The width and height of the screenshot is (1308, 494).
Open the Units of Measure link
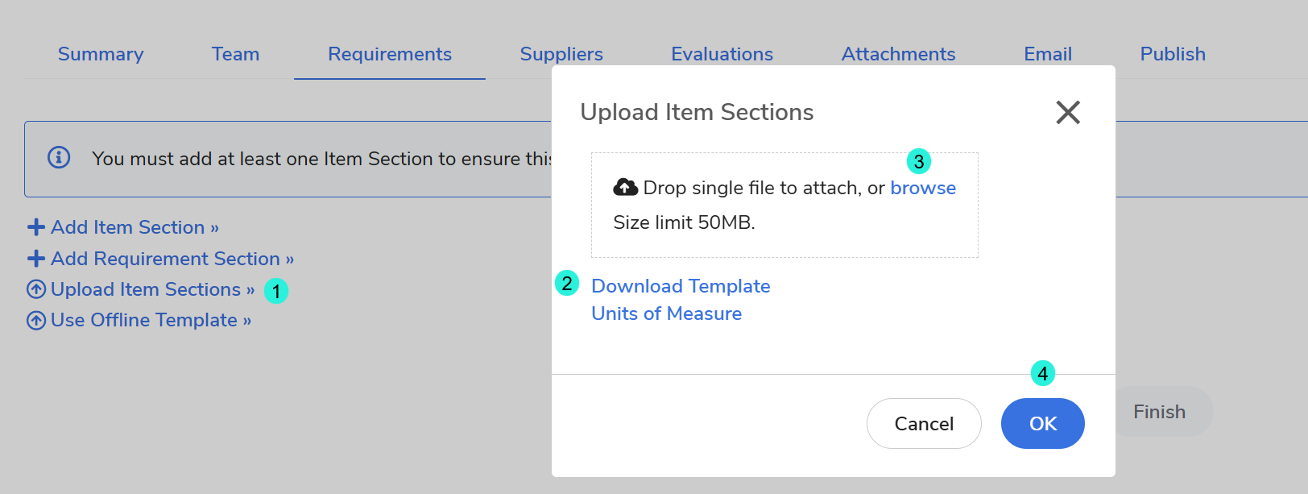pos(667,313)
